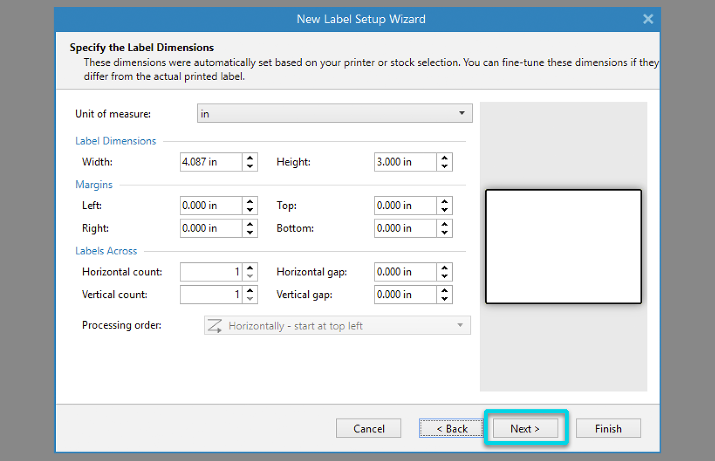Increase the Vertical count
Viewport: 715px width, 461px height.
click(250, 291)
